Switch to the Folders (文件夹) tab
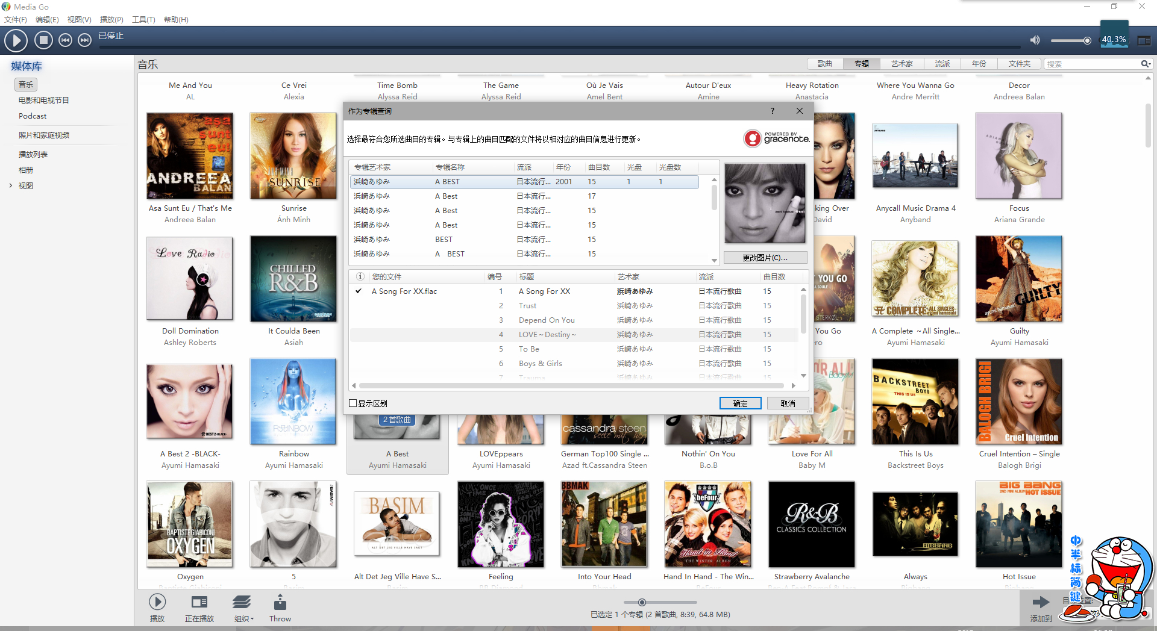Viewport: 1157px width, 631px height. pos(1020,64)
